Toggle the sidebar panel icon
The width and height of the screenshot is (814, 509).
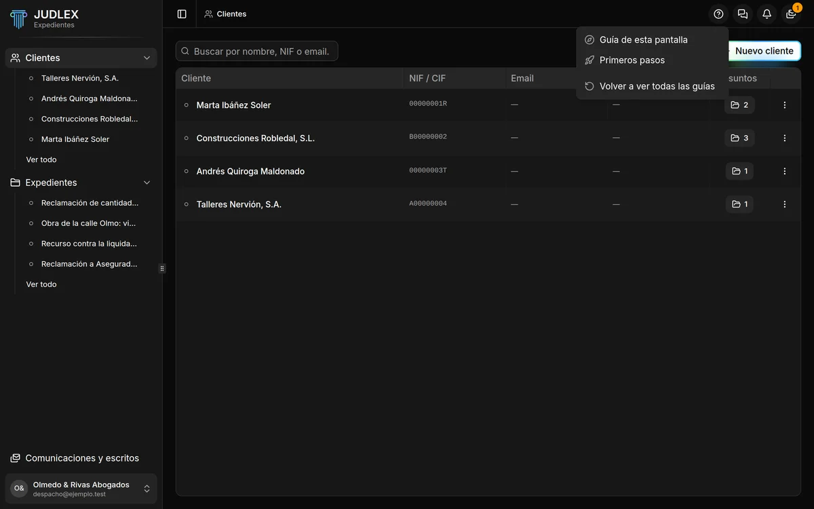point(182,14)
